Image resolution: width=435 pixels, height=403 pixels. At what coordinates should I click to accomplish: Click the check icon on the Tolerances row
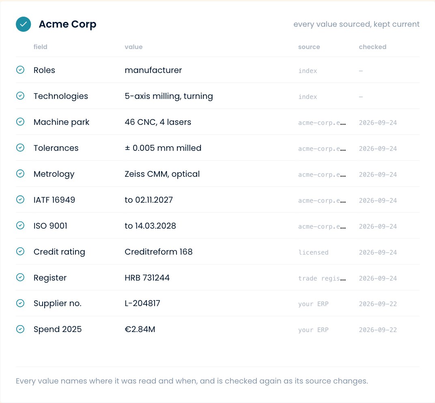[x=20, y=148]
